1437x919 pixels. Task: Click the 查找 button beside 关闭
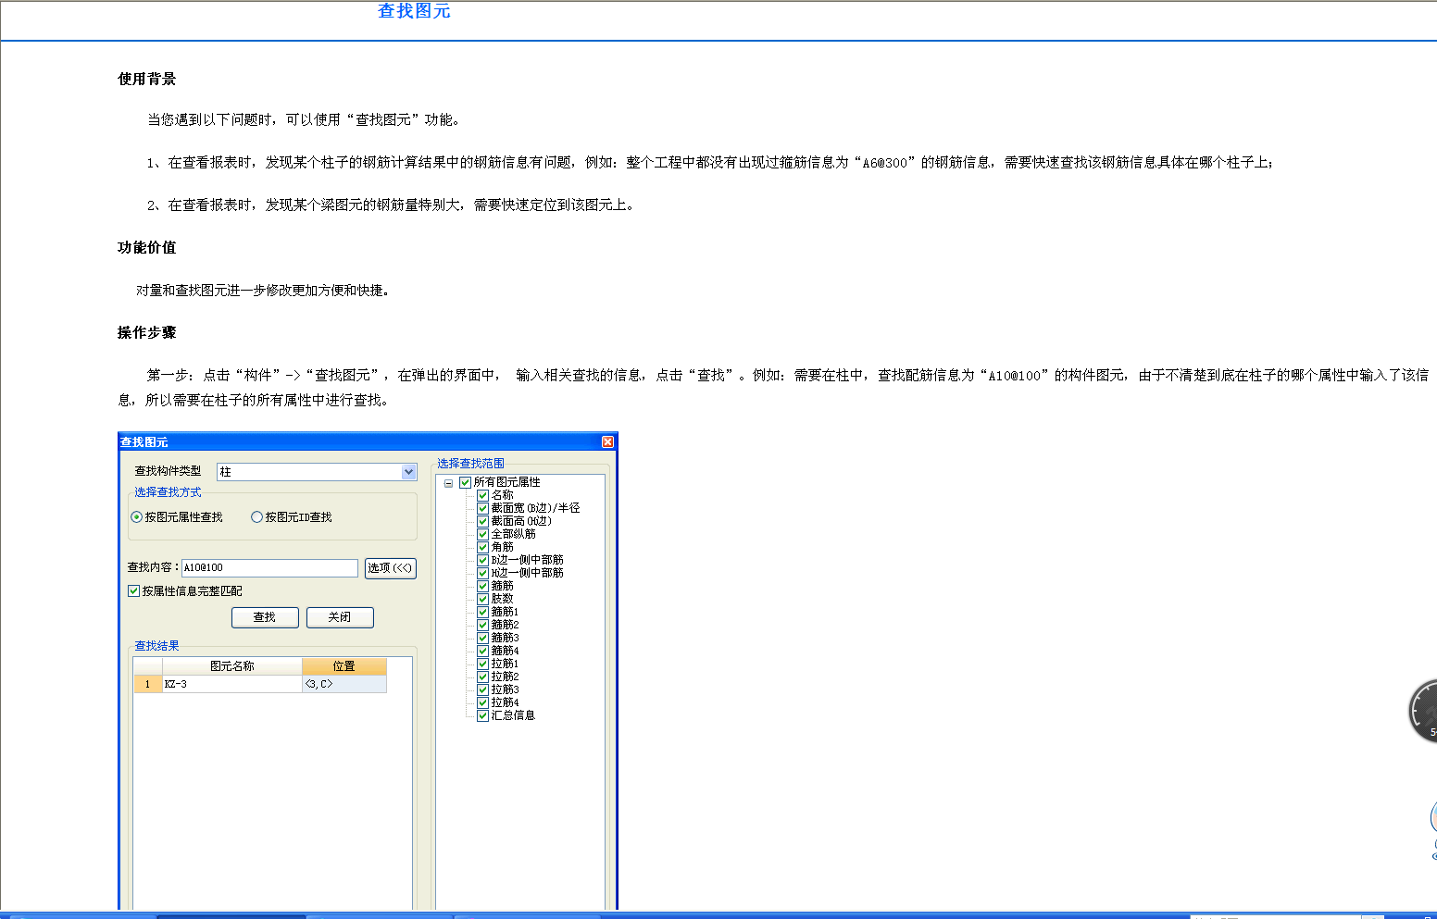[x=265, y=617]
